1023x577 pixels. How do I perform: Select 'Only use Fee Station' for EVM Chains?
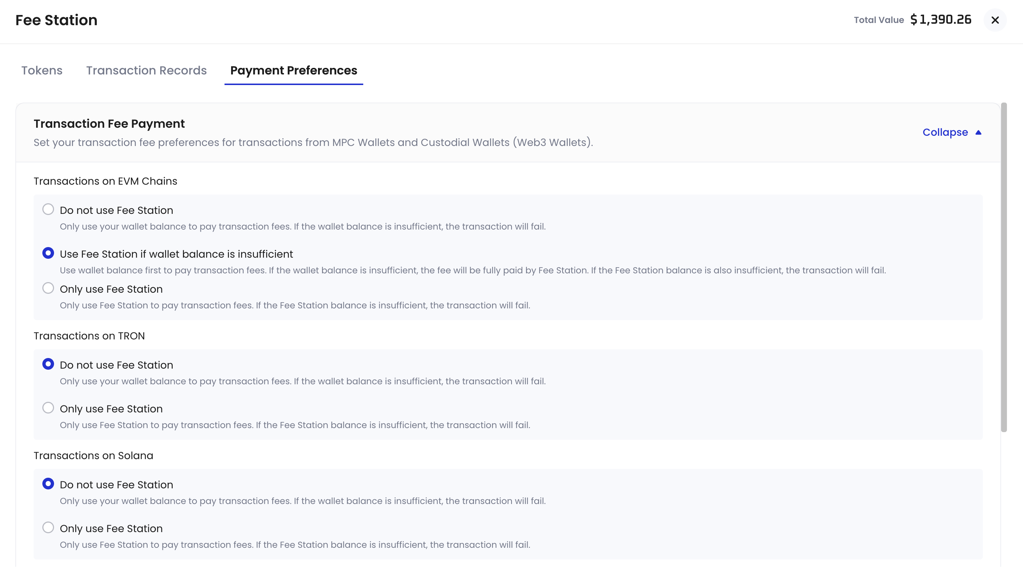point(48,288)
